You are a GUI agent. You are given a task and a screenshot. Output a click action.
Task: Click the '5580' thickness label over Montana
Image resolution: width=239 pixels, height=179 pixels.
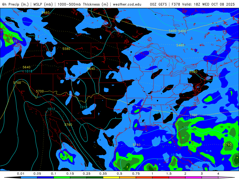(66, 49)
